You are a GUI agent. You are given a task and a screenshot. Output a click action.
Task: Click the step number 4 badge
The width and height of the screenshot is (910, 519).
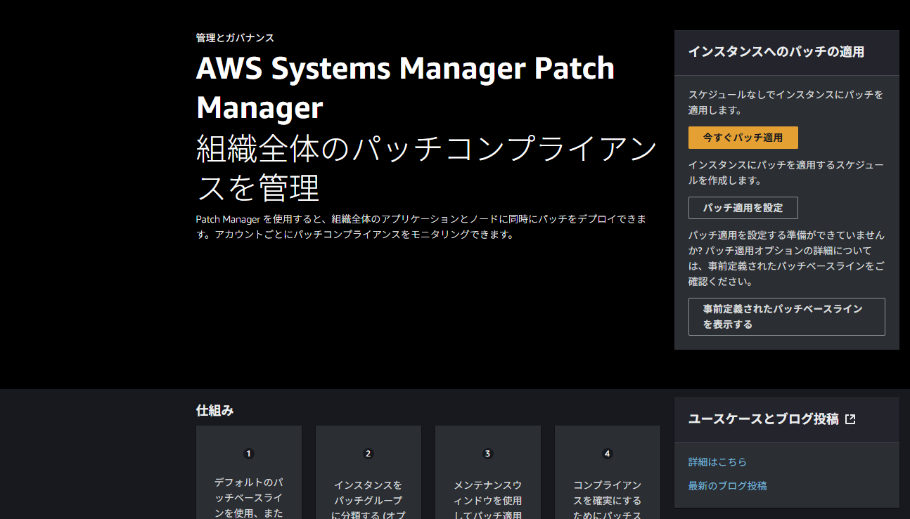point(608,454)
